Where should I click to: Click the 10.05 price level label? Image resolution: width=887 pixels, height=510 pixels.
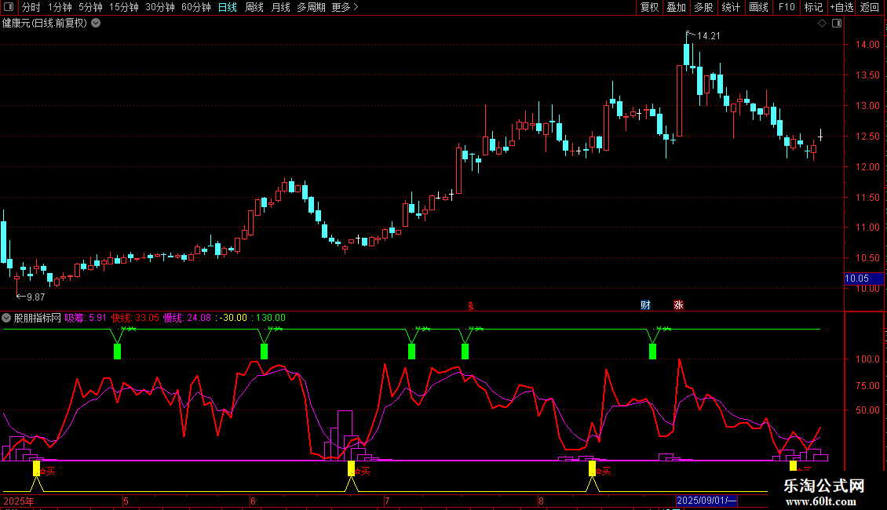click(856, 278)
